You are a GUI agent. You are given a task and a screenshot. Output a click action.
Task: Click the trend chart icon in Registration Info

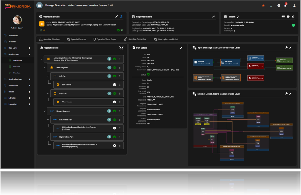pyautogui.click(x=214, y=17)
